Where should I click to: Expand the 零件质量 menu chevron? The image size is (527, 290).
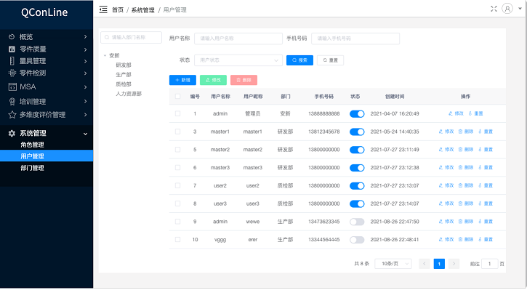click(85, 49)
